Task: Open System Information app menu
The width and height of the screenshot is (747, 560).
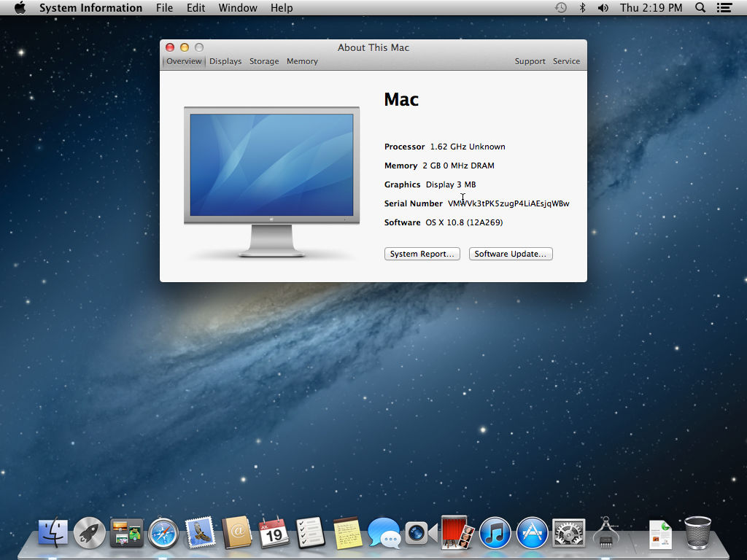Action: pos(90,7)
